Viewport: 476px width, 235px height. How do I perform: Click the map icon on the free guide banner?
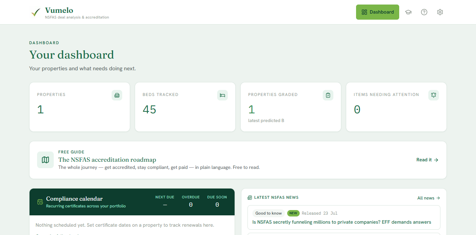point(45,160)
